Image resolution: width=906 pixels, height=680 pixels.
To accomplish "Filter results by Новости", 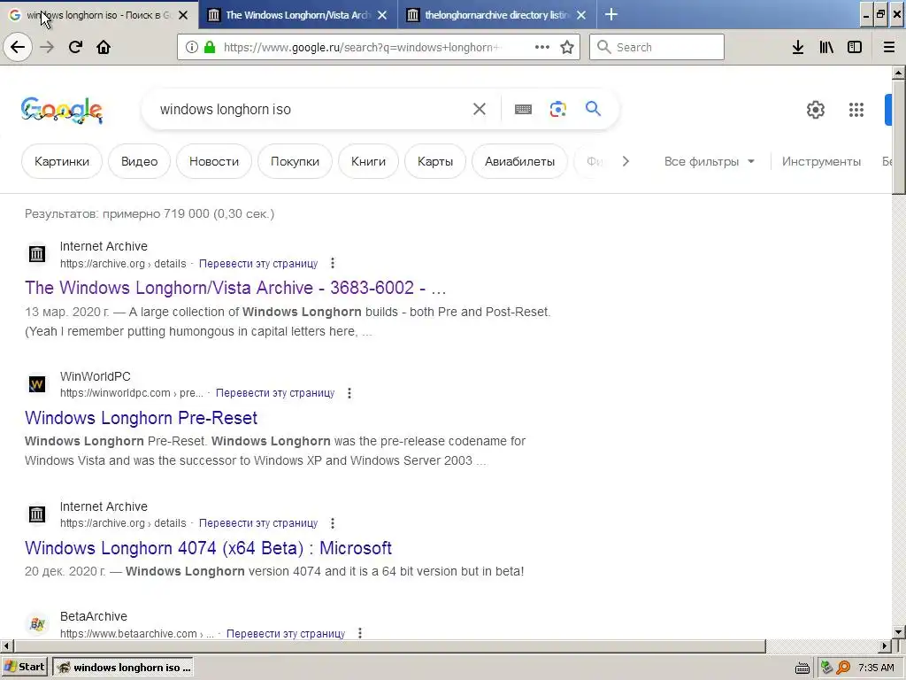I will (214, 161).
